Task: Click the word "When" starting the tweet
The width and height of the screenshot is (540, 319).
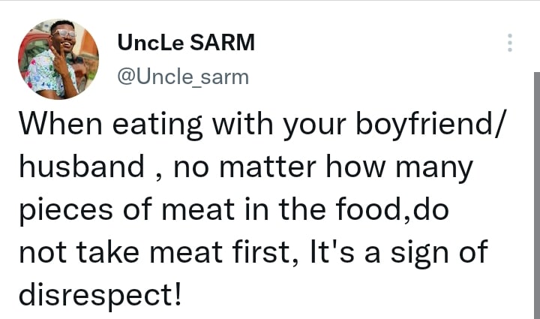Action: click(x=55, y=125)
